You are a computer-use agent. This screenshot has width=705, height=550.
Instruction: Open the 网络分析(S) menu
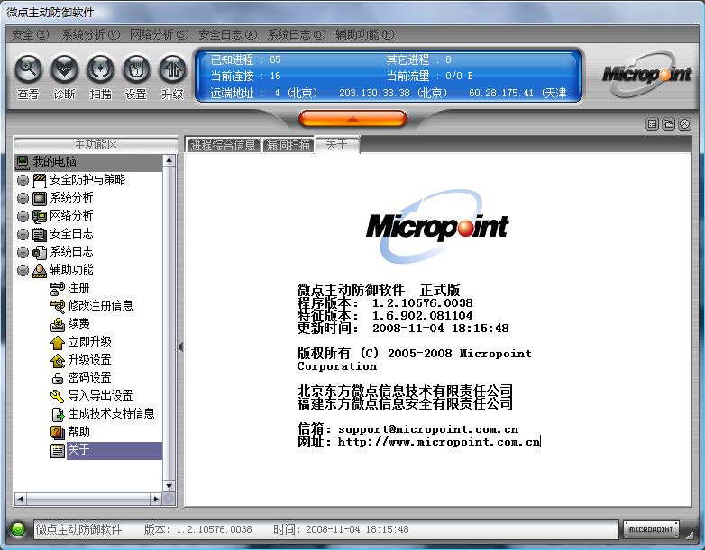point(160,34)
